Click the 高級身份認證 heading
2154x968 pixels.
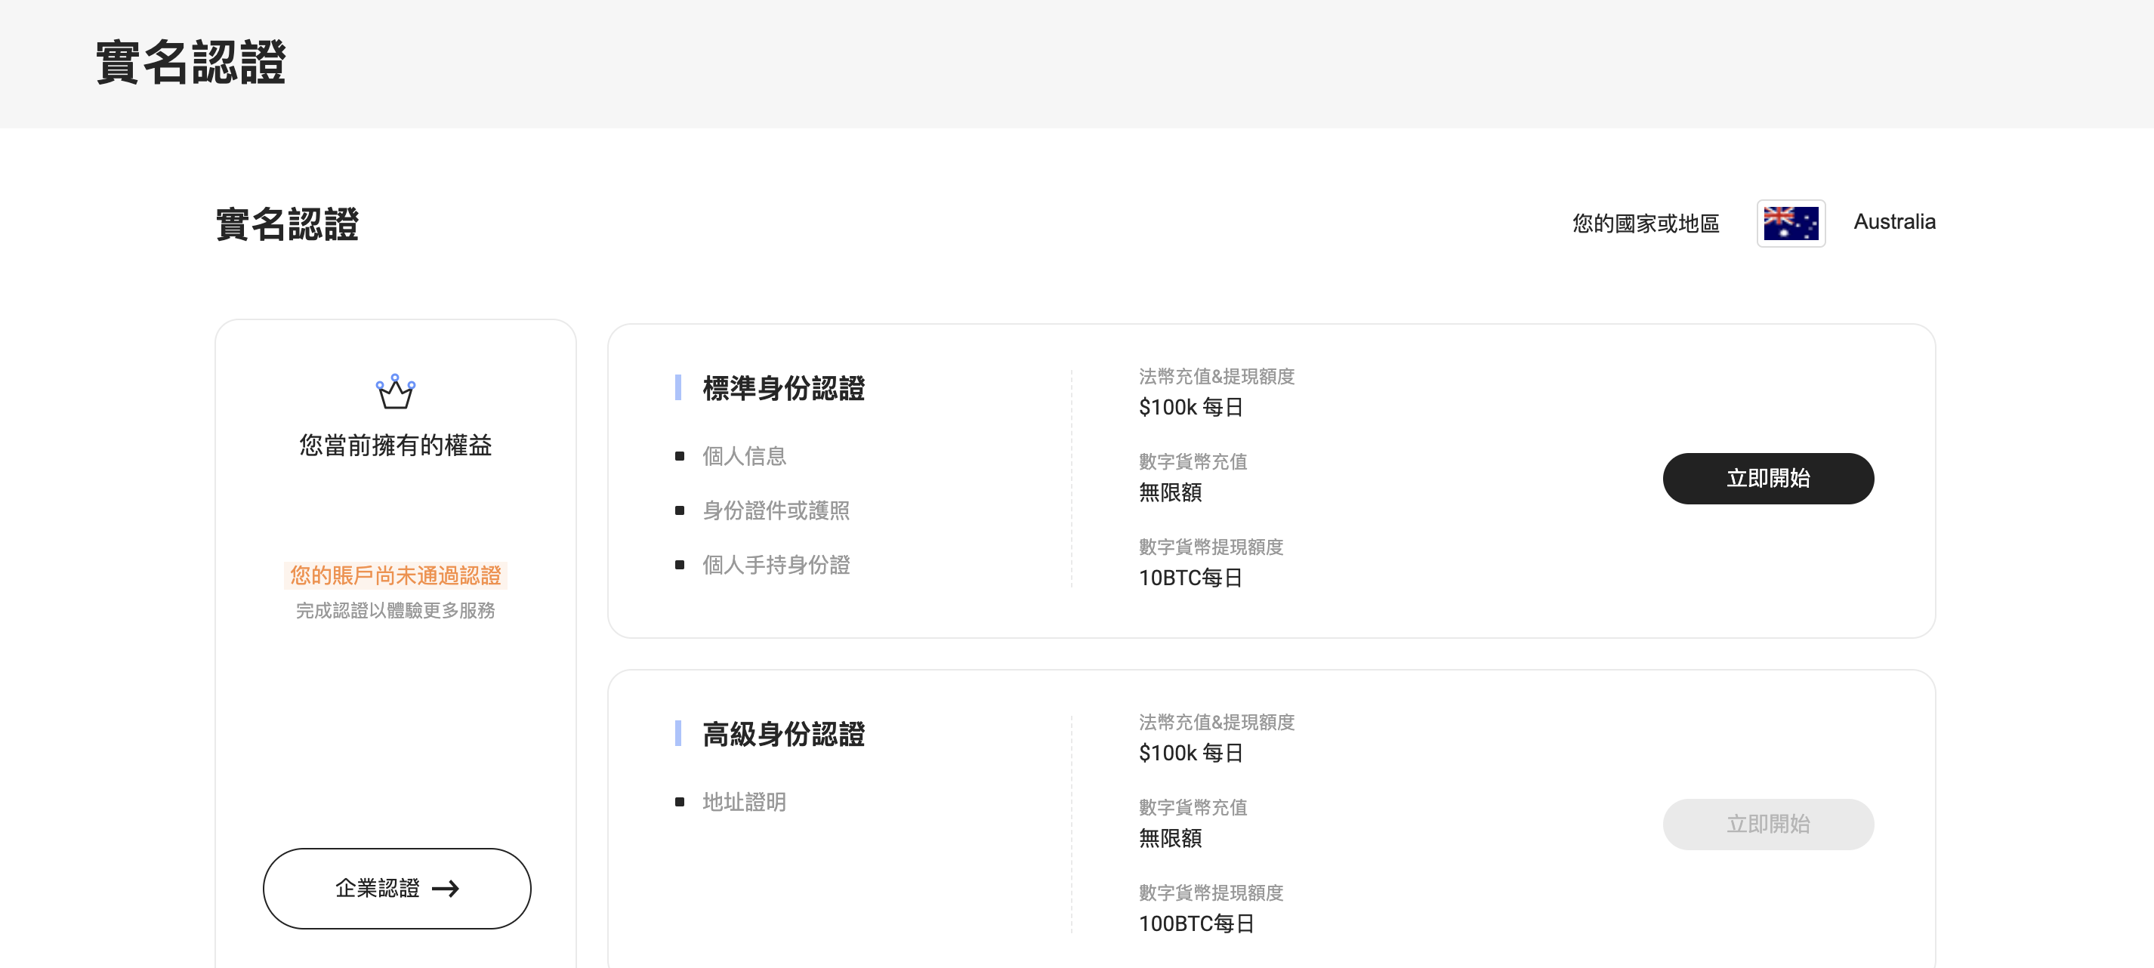782,734
